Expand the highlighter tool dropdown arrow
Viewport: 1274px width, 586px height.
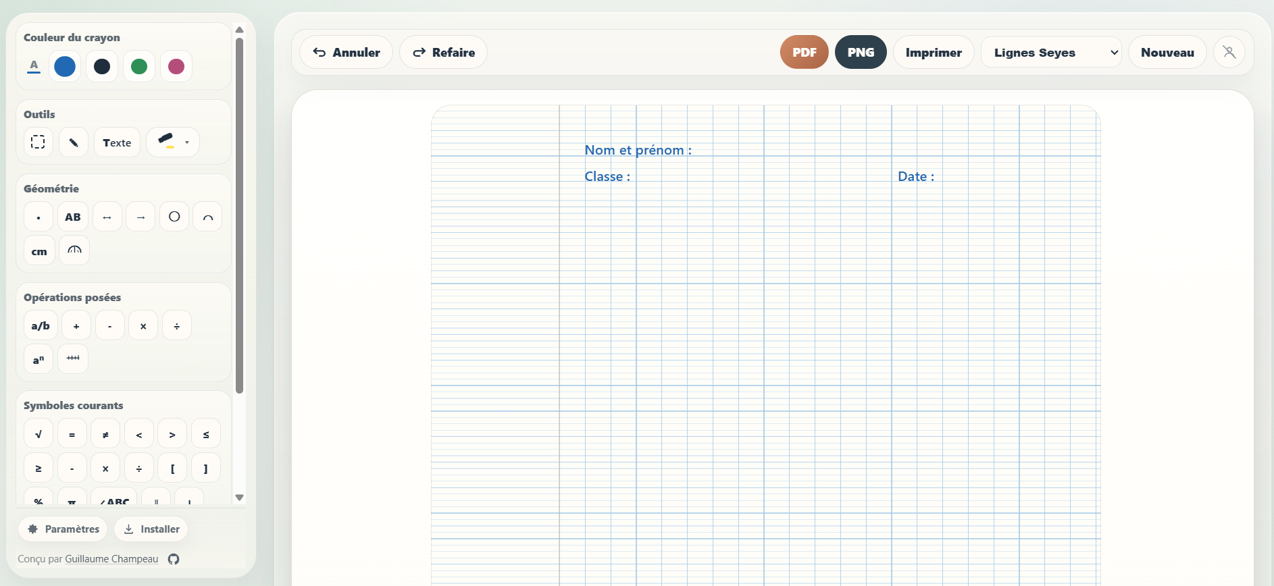pyautogui.click(x=187, y=142)
